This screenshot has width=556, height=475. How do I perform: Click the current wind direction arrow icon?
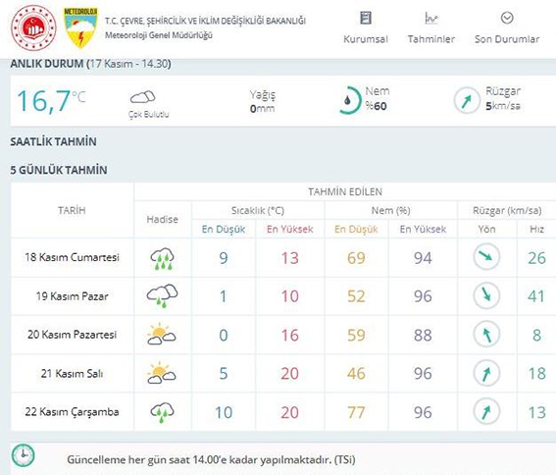(x=467, y=100)
